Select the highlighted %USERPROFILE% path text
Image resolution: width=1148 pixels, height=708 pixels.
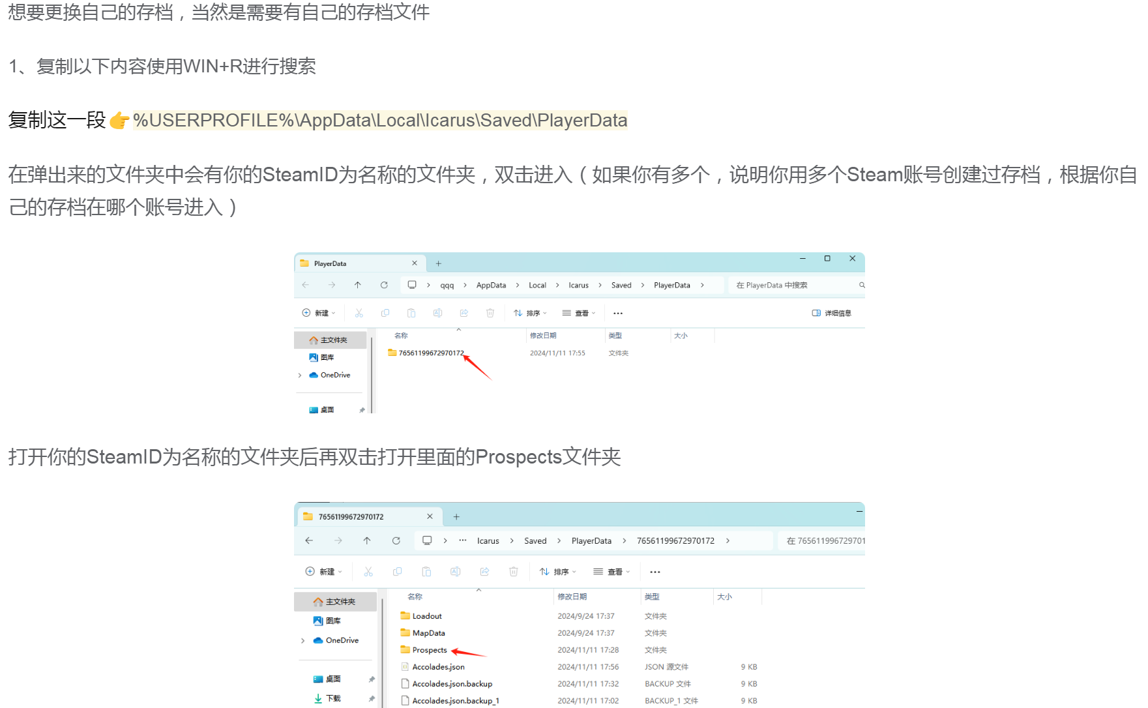[x=380, y=121]
